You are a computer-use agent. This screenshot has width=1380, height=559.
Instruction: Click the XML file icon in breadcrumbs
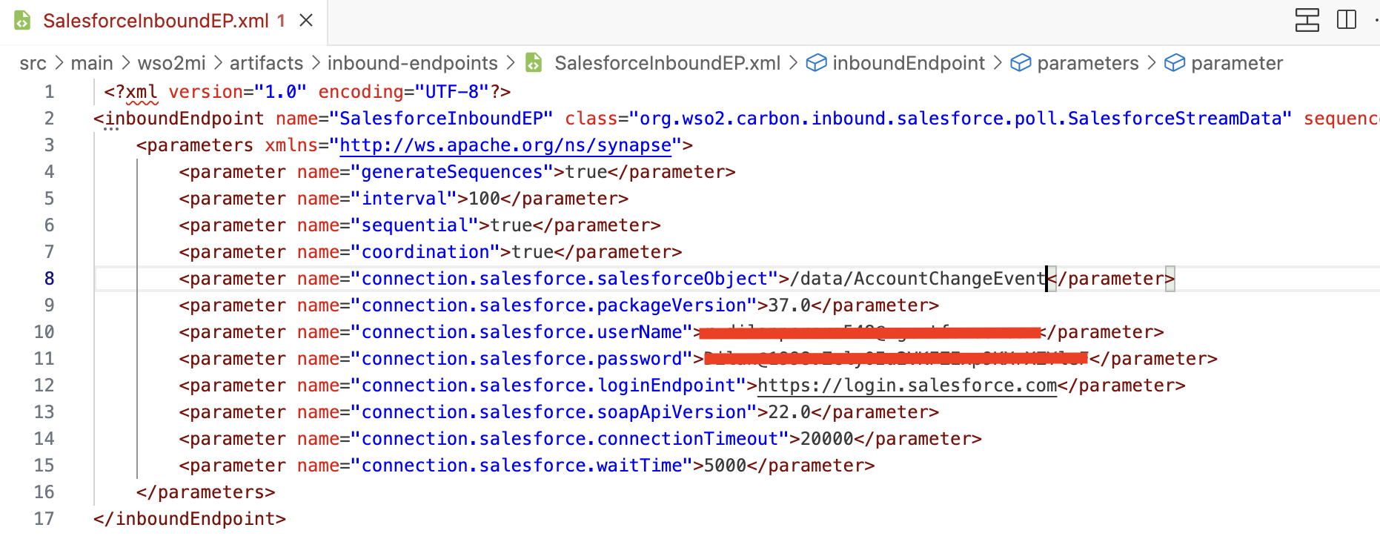pos(534,63)
